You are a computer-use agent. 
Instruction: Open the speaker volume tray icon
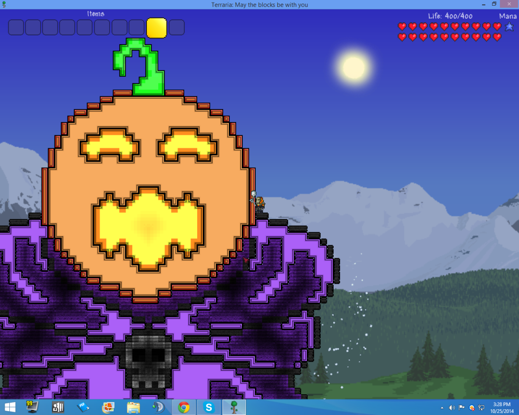pyautogui.click(x=452, y=408)
